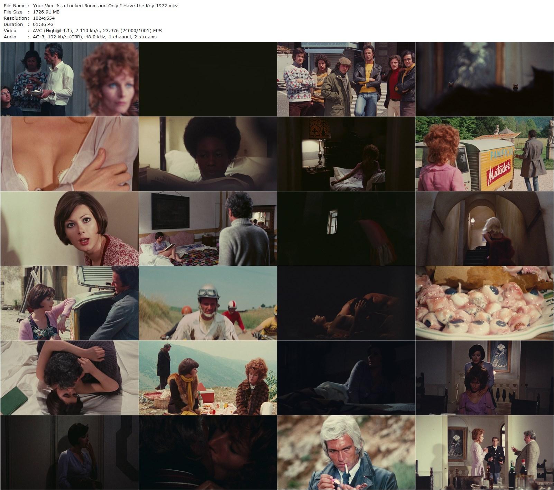Select the woman reading newspaper in bed thumbnail
Viewport: 554px width, 490px height.
[x=208, y=154]
